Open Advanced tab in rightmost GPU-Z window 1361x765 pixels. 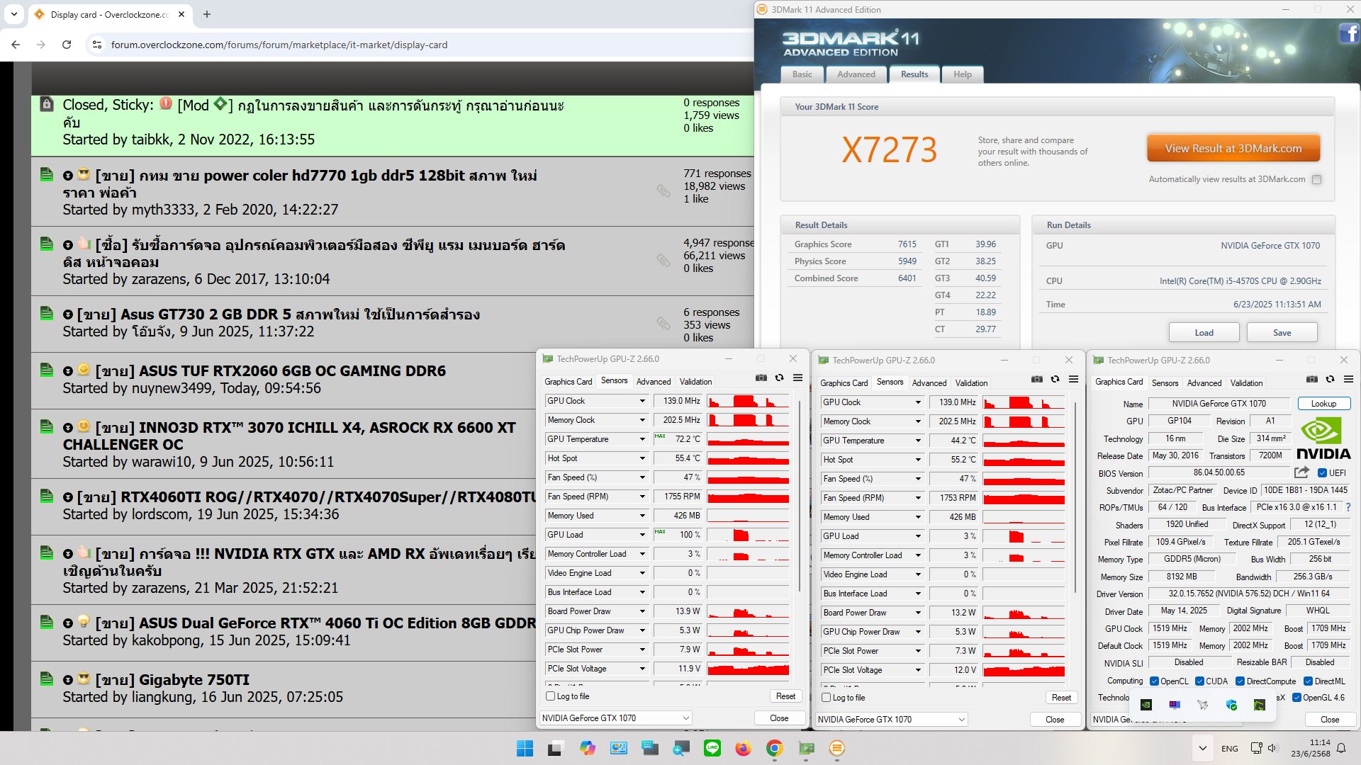coord(1204,382)
